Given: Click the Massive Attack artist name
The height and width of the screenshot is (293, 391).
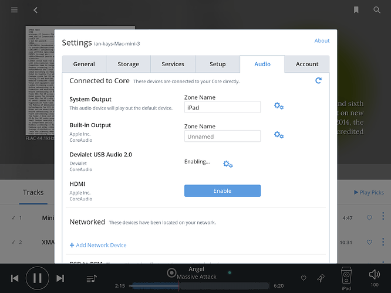Looking at the screenshot, I should pyautogui.click(x=197, y=277).
